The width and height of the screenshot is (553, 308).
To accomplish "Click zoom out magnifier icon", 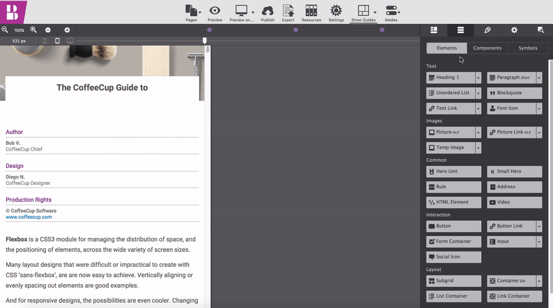I will pos(5,30).
